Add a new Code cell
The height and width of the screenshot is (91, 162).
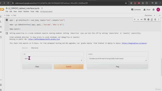click(x=7, y=15)
